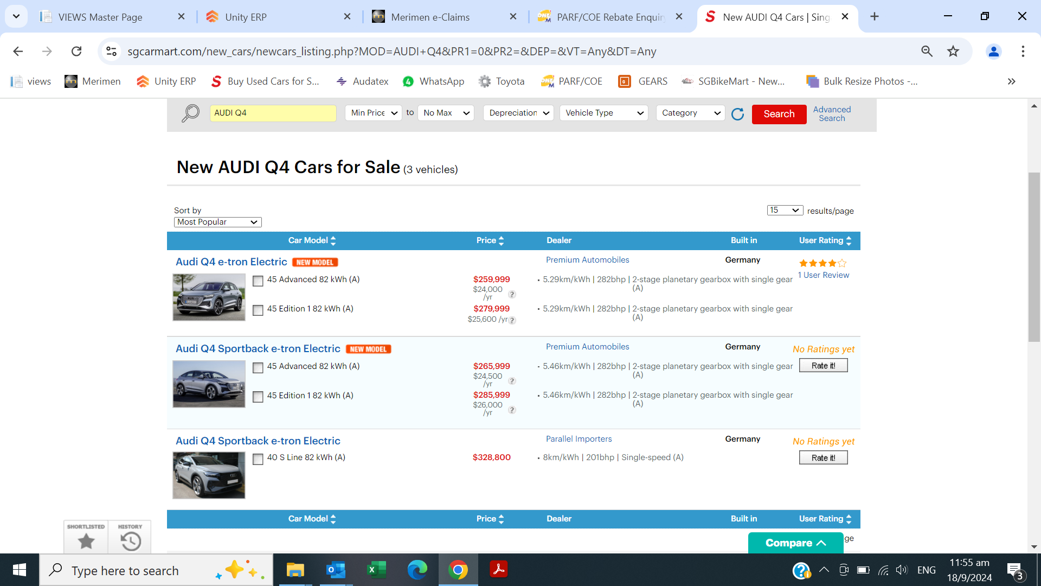The width and height of the screenshot is (1041, 586).
Task: Click the reset search filters refresh icon
Action: point(737,114)
